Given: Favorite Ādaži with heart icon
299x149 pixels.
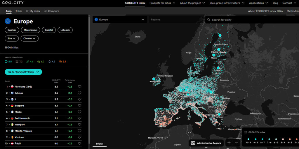Looking at the screenshot, I should [79, 143].
